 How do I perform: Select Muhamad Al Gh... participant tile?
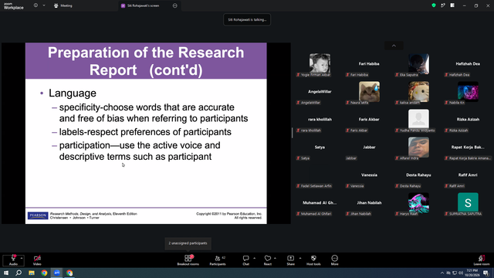pyautogui.click(x=320, y=202)
